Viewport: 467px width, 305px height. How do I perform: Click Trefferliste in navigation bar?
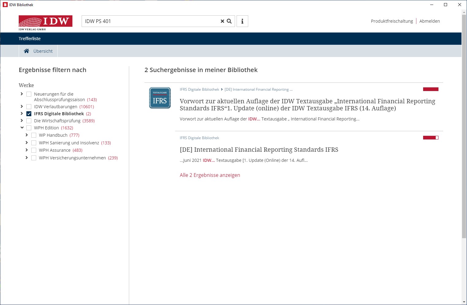click(29, 39)
